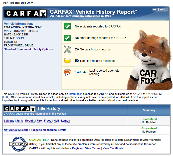This screenshot has width=173, height=156.
Task: Open the Salvage title definition link
Action: 9,121
